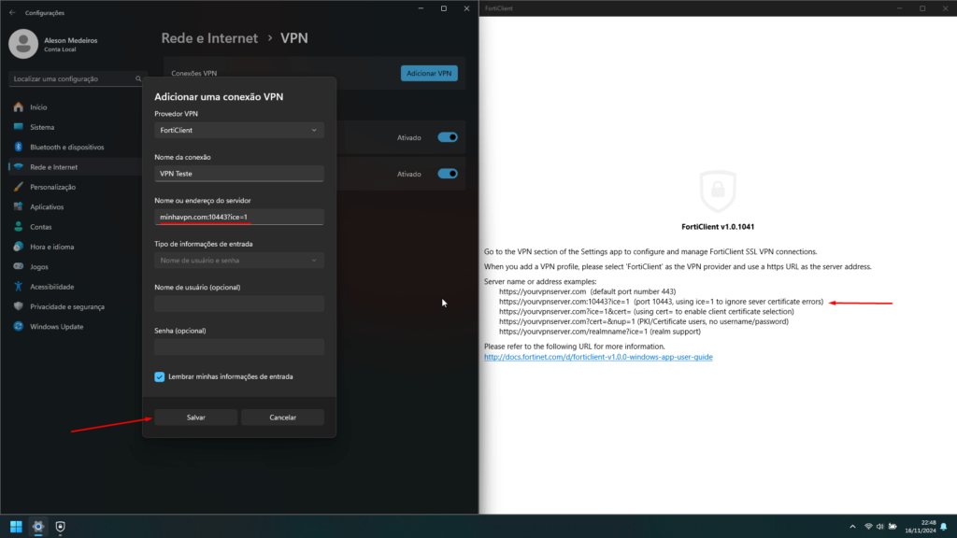
Task: Select Contas in settings navigation
Action: (41, 227)
